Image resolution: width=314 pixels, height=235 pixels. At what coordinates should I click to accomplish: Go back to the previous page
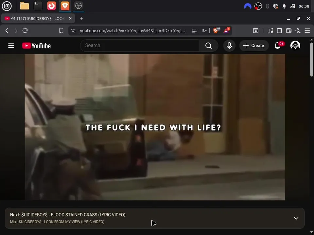click(x=7, y=31)
